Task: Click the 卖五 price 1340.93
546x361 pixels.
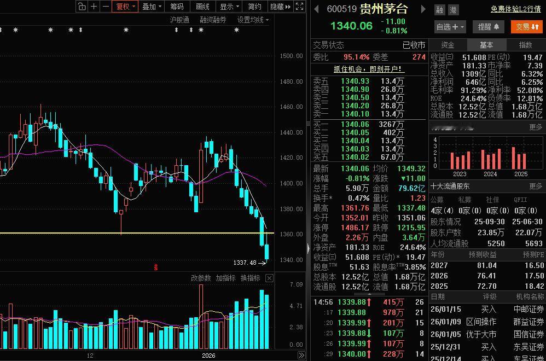Action: (x=355, y=81)
